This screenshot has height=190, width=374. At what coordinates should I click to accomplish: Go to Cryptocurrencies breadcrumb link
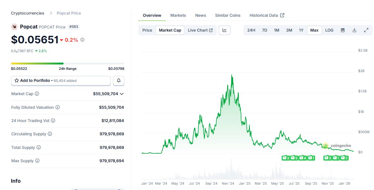tap(28, 13)
